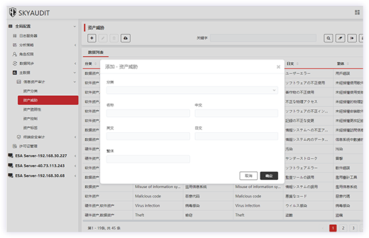Click the 角色权限 user icon
Viewport: 369px width, 238px height.
coord(15,54)
